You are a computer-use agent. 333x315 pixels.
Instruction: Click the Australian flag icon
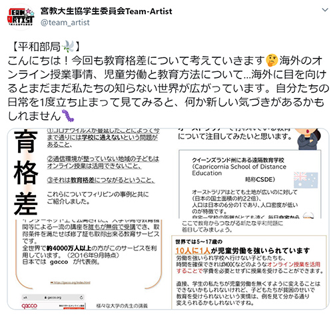pos(306,180)
